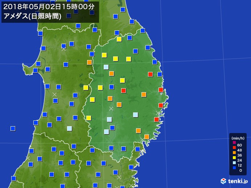Select the purple legend swatch above 60
Screen dimensions: 251x188
click(x=234, y=142)
